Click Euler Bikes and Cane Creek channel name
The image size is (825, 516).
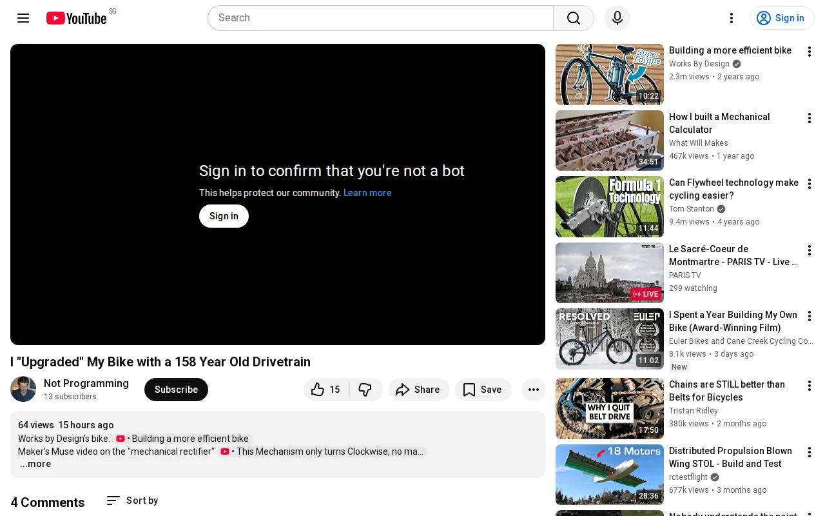click(741, 341)
